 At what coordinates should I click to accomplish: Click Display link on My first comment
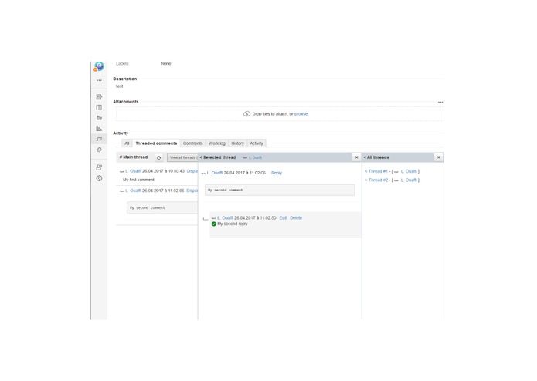[192, 171]
